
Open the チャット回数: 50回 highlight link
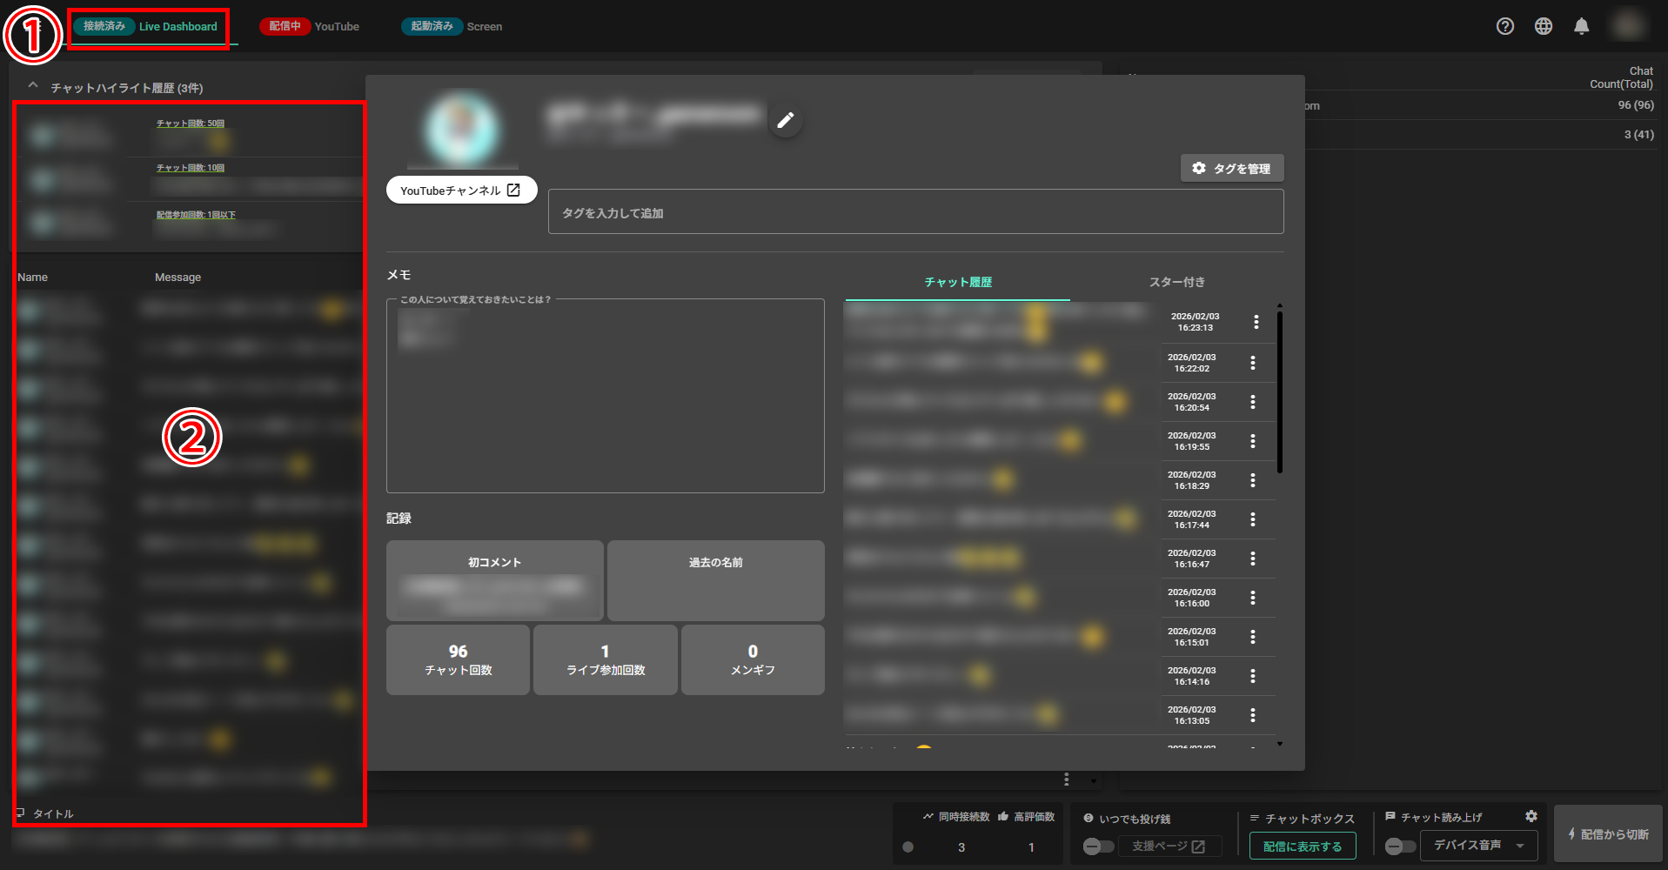191,124
